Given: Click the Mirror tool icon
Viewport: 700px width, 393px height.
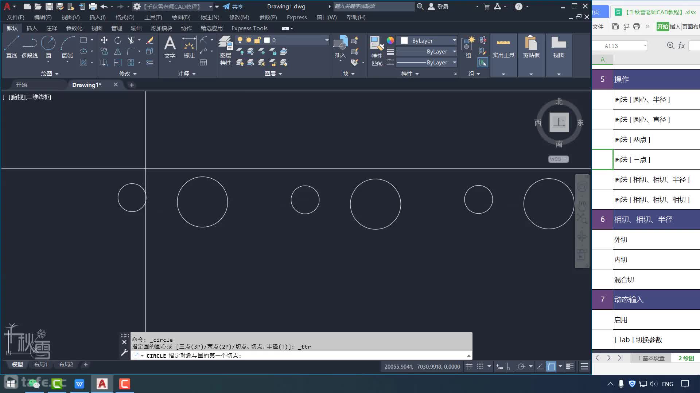Looking at the screenshot, I should (x=117, y=51).
